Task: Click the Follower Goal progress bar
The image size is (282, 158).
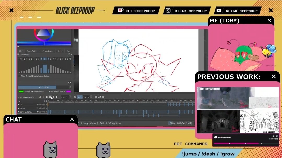Action: 245,143
